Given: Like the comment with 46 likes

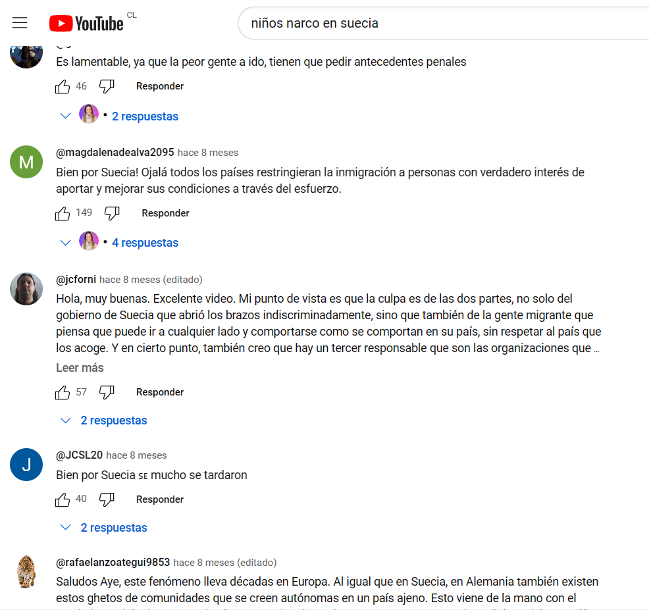Looking at the screenshot, I should (63, 86).
